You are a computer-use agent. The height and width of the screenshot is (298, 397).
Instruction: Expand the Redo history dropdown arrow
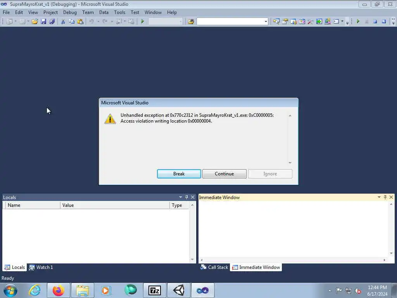pyautogui.click(x=112, y=22)
